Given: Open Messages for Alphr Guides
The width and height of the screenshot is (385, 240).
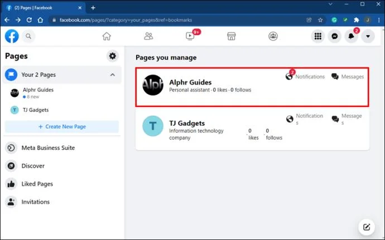Looking at the screenshot, I should coord(348,77).
